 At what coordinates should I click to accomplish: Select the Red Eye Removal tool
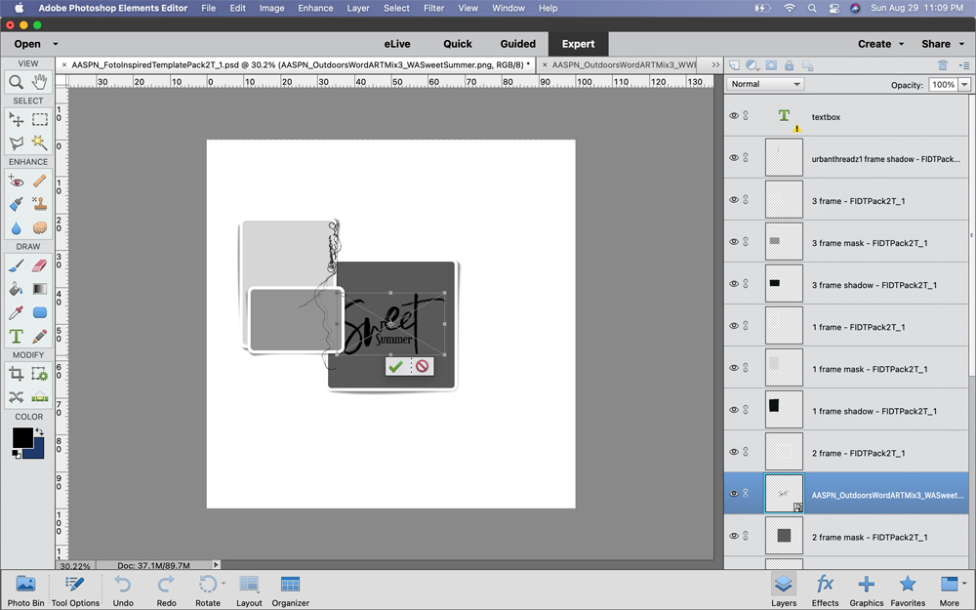[17, 181]
